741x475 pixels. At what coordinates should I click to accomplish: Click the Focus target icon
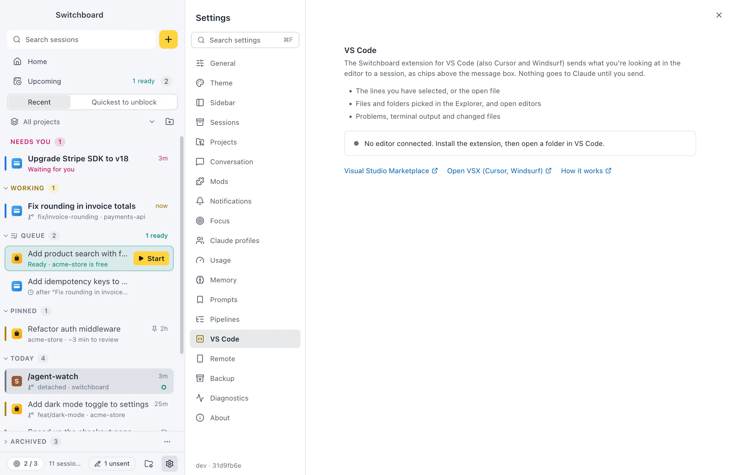200,221
